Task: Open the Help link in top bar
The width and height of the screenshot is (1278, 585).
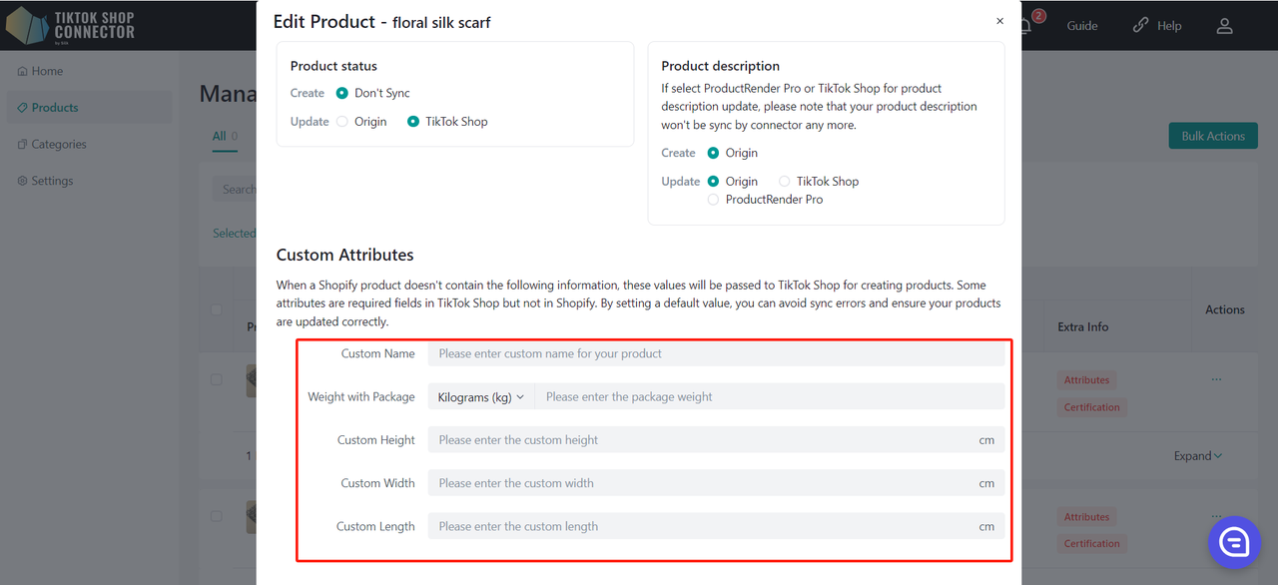Action: pos(1157,26)
